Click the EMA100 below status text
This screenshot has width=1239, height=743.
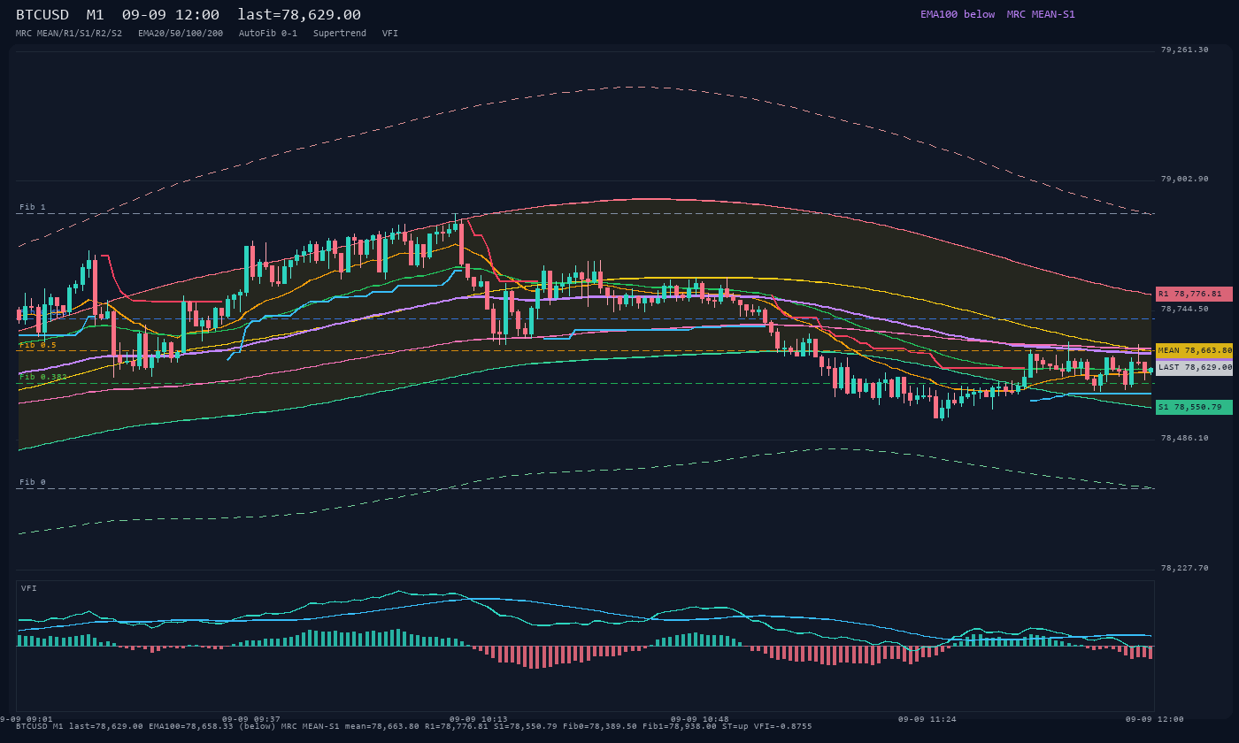click(958, 14)
